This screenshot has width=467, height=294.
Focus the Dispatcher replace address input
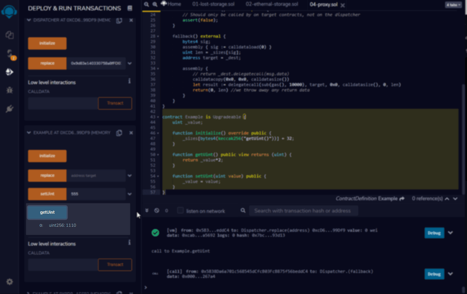(96, 63)
